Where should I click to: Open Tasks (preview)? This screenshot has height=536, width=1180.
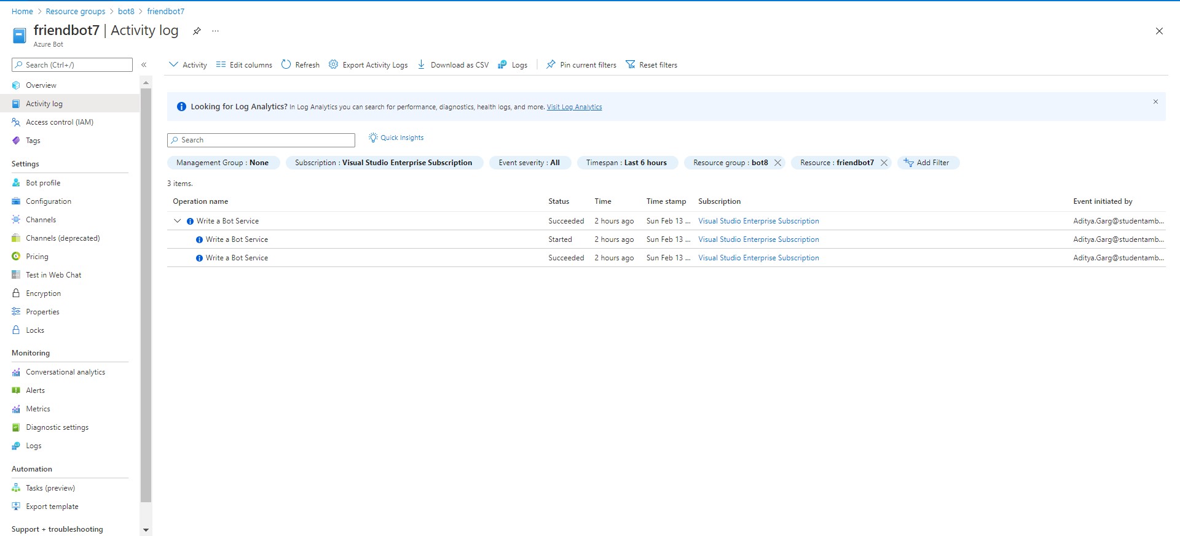[70, 488]
